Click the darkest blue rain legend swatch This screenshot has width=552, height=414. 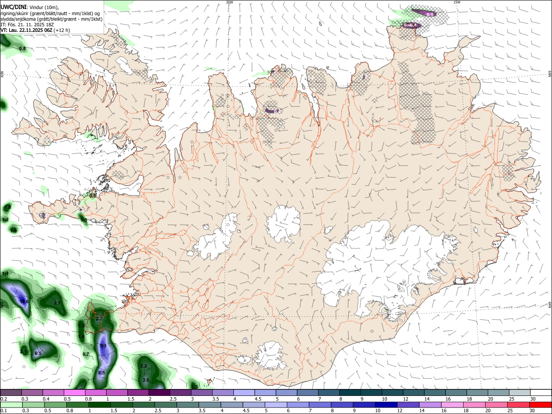click(386, 405)
